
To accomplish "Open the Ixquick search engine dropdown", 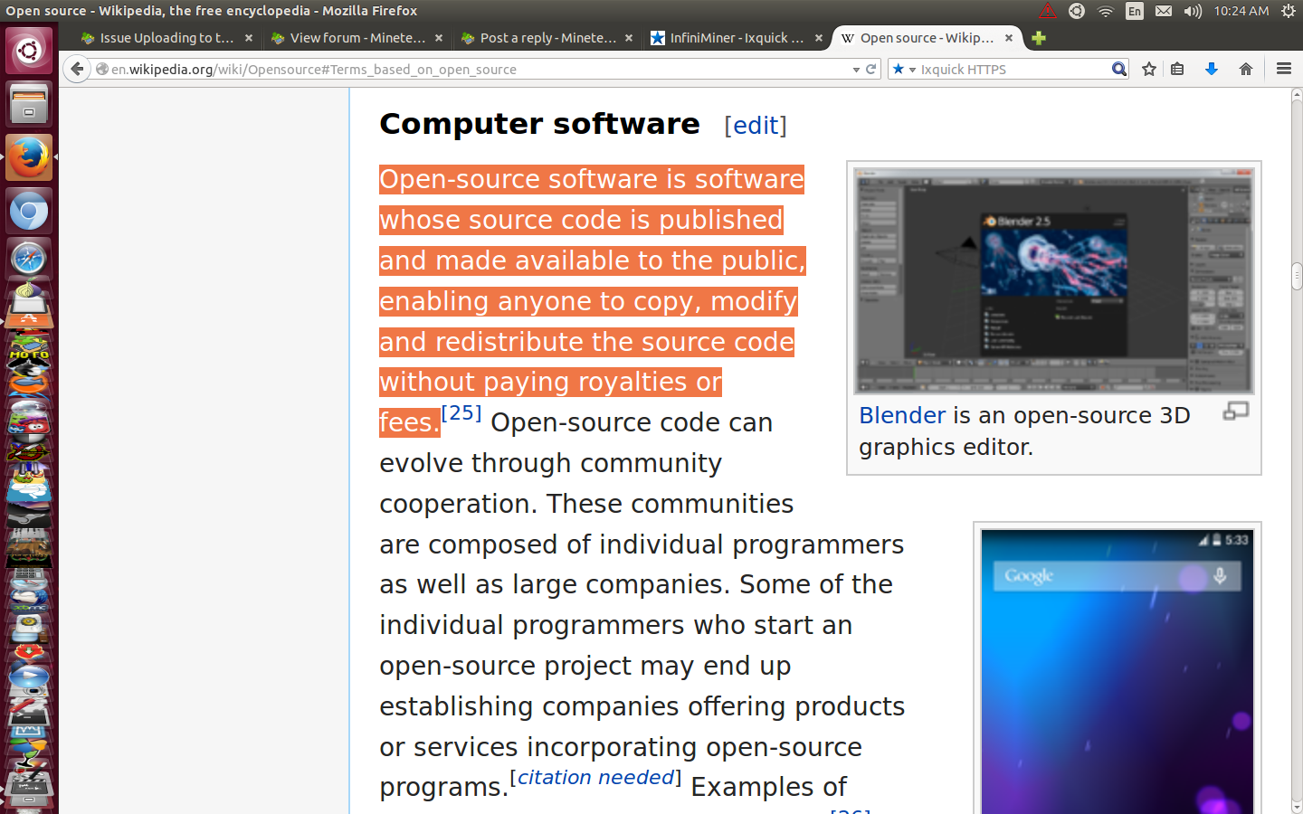I will pyautogui.click(x=911, y=69).
